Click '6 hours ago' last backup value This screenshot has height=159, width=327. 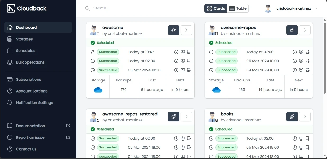(152, 90)
